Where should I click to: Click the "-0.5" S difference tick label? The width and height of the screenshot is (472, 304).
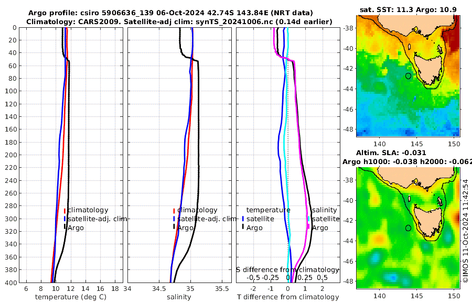(x=253, y=277)
